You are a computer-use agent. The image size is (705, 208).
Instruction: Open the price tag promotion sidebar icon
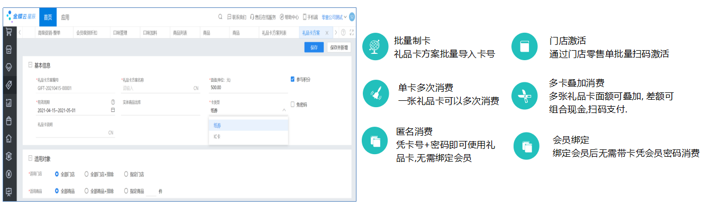[x=9, y=85]
